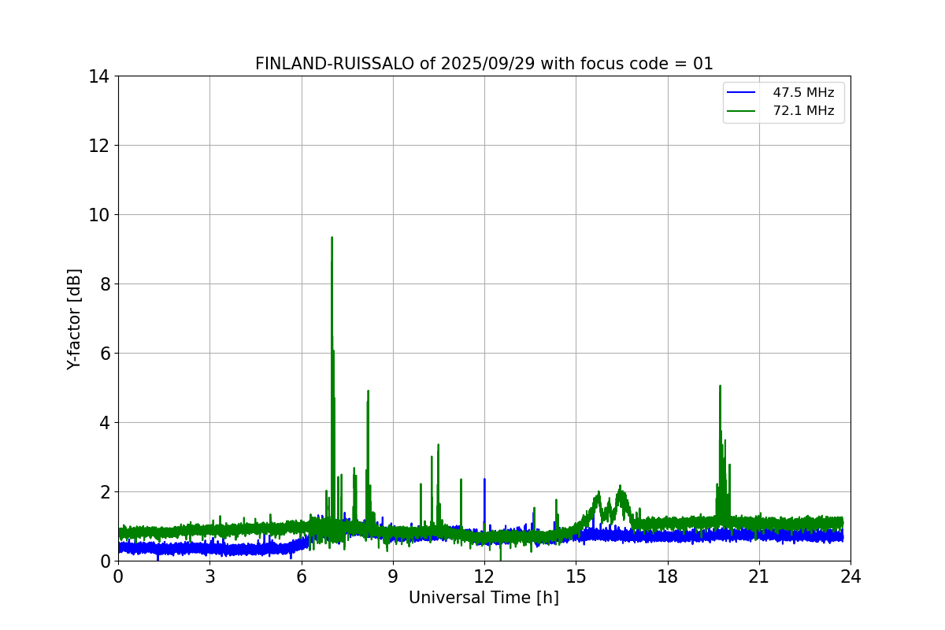Click the green line sample in legend
Screen dimensions: 945x630
point(742,111)
